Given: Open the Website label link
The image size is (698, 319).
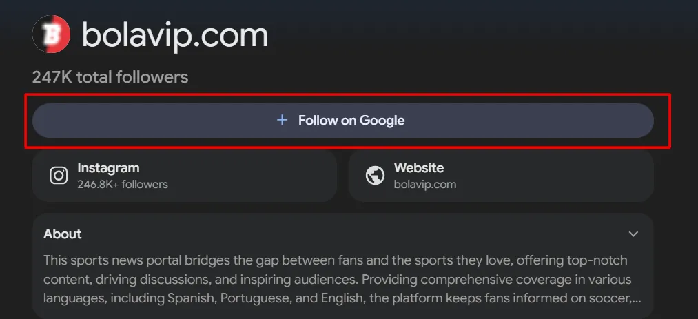Looking at the screenshot, I should click(x=418, y=167).
